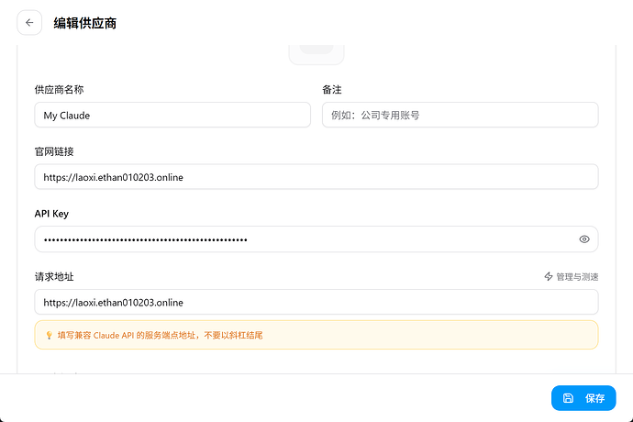Viewport: 633px width, 422px height.
Task: Click the 编辑供应商 page title
Action: [85, 23]
